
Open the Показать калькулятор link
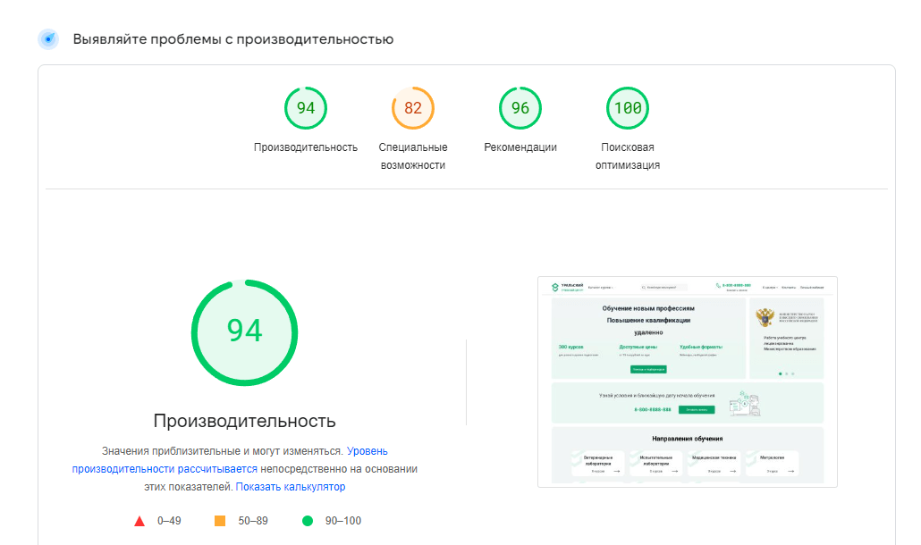pyautogui.click(x=291, y=487)
